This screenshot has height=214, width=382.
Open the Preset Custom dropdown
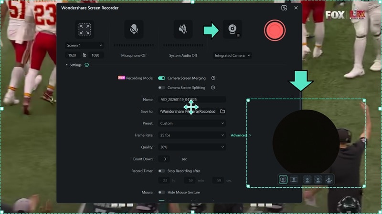coord(192,123)
